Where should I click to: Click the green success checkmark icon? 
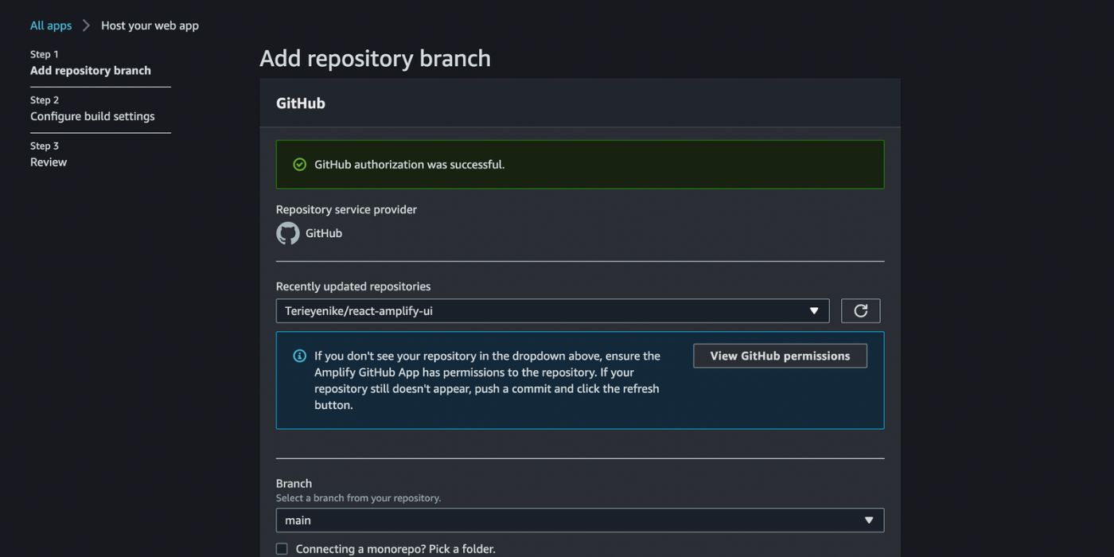tap(300, 165)
